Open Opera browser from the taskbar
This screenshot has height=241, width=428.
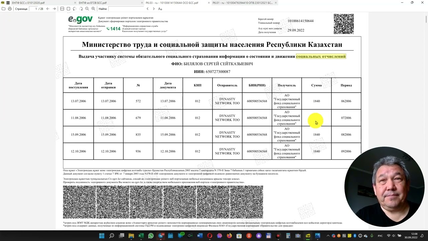[x=210, y=236]
